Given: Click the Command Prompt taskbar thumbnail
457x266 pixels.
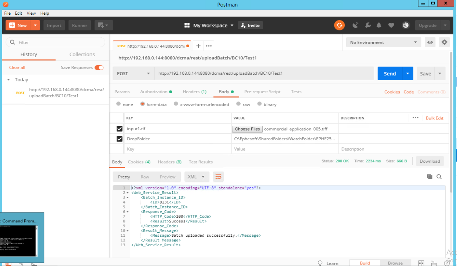Looking at the screenshot, I should [22, 237].
